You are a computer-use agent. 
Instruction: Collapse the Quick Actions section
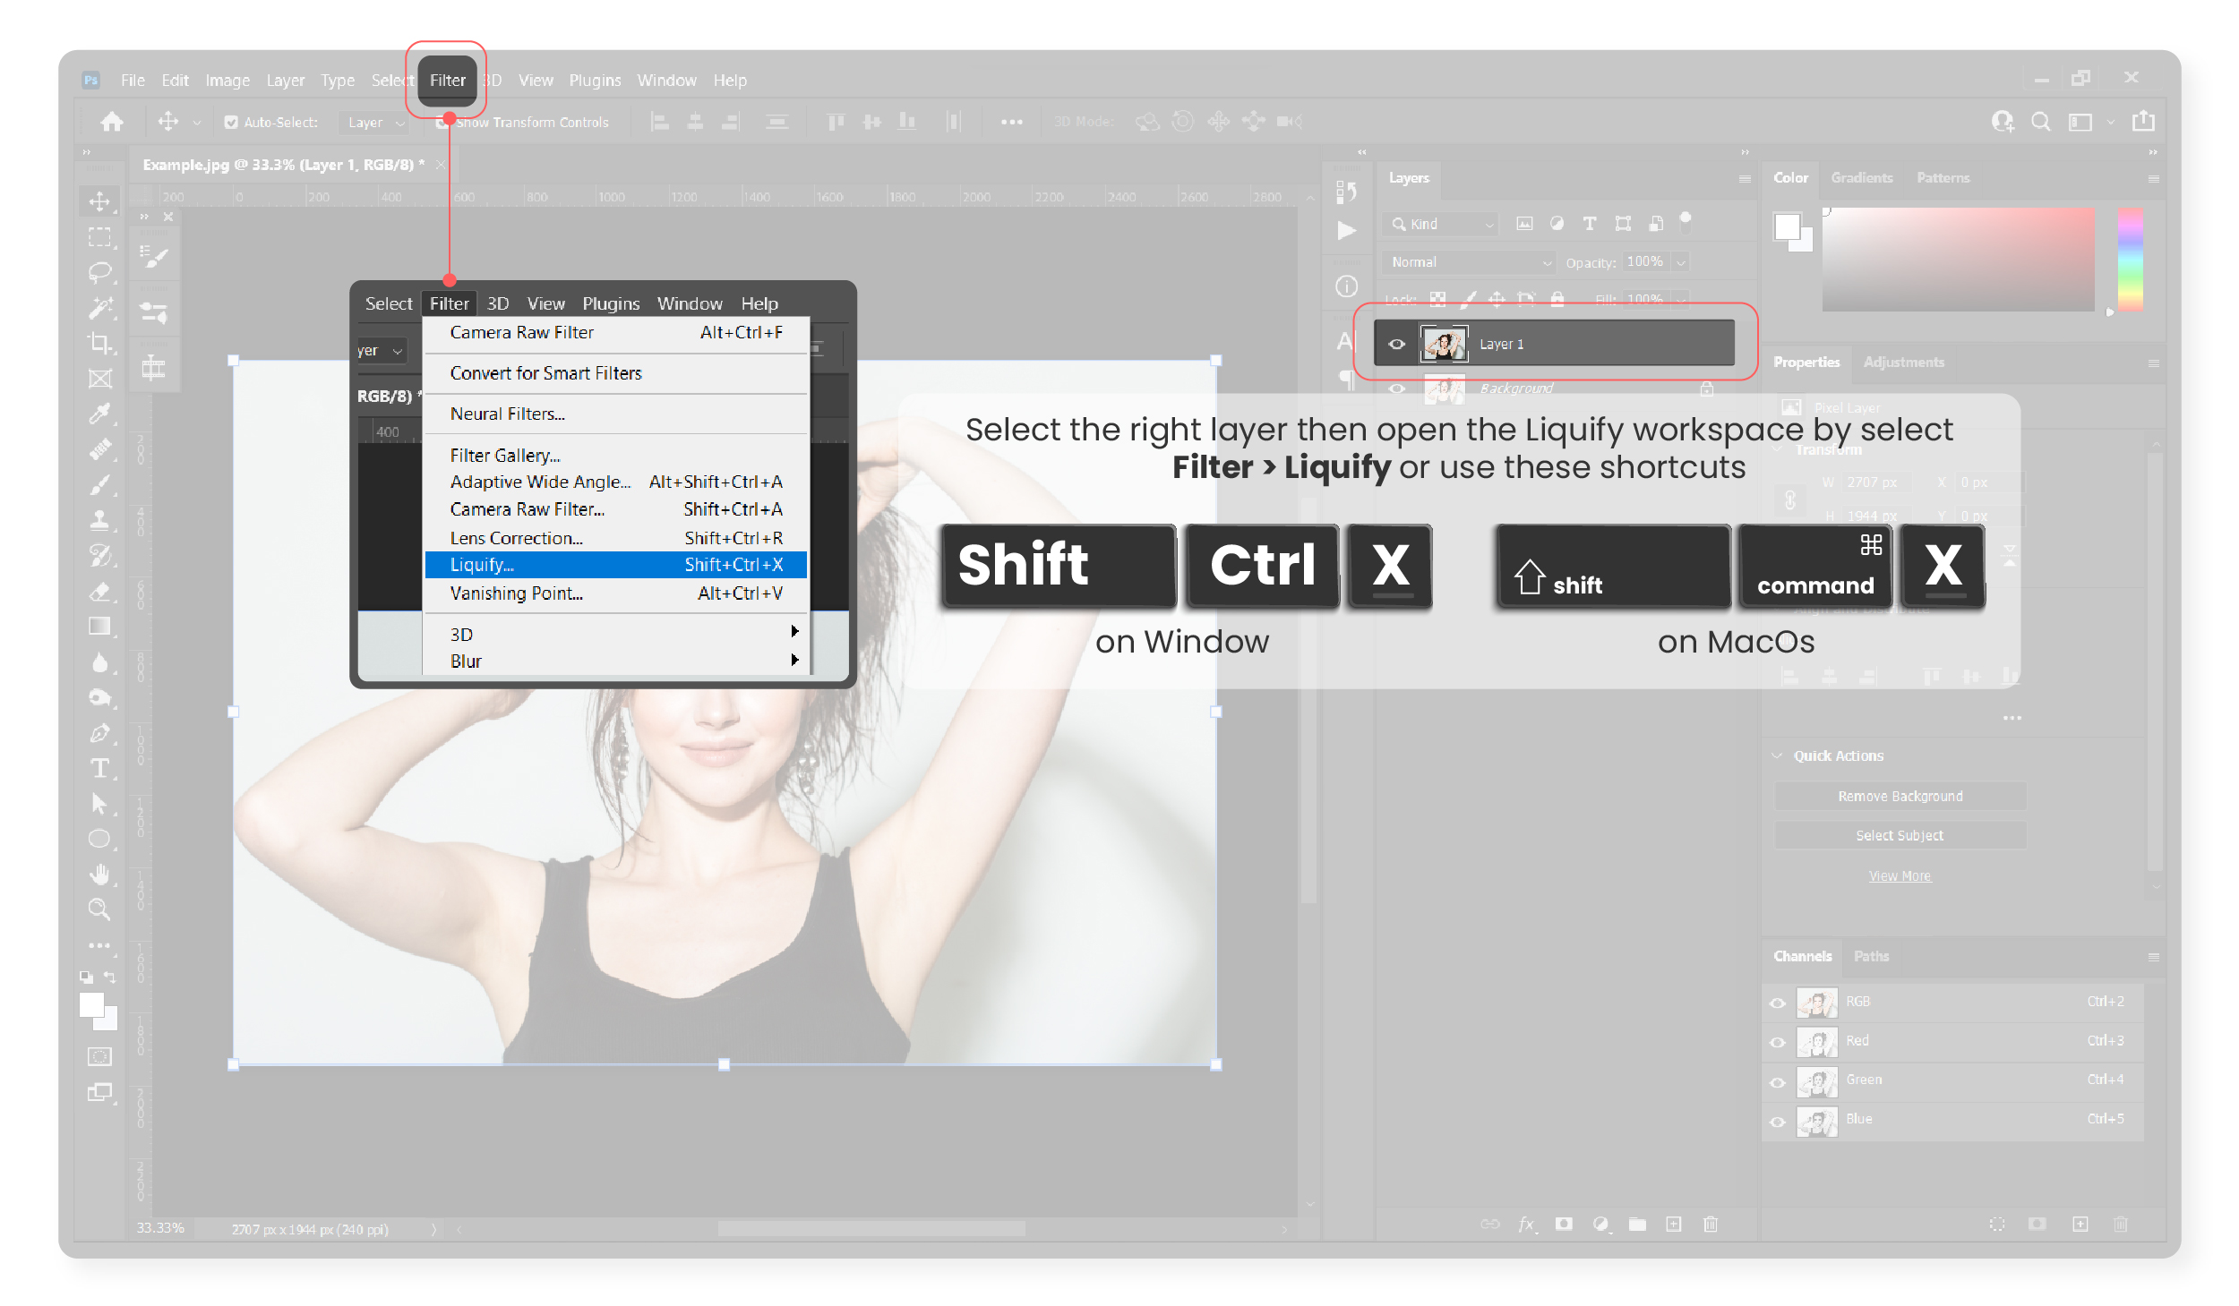coord(1778,755)
